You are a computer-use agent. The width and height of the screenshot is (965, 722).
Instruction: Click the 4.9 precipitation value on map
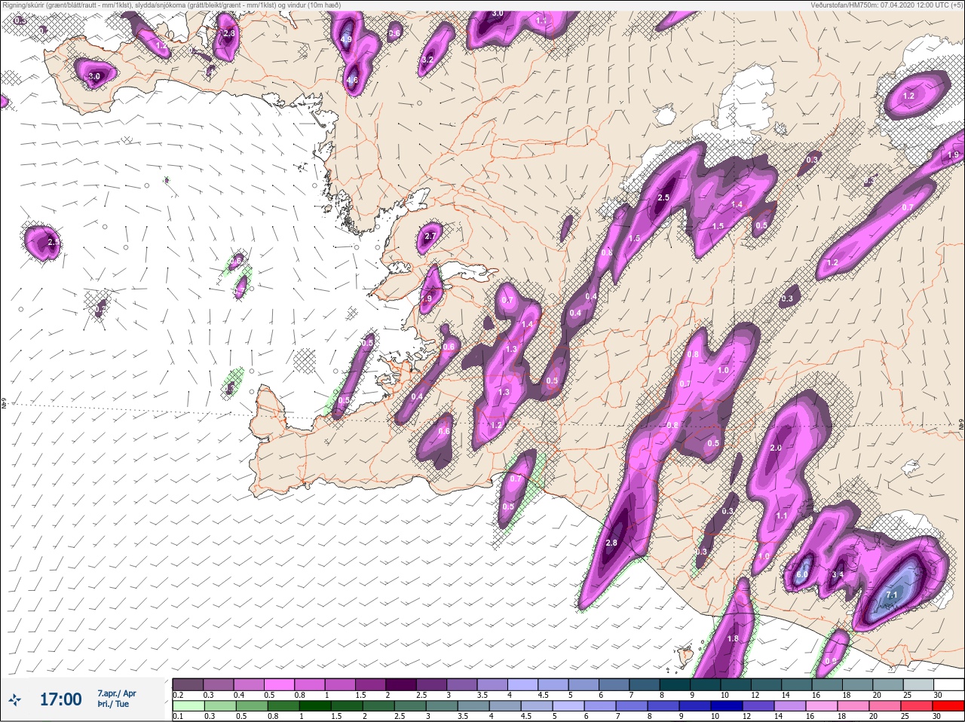347,39
